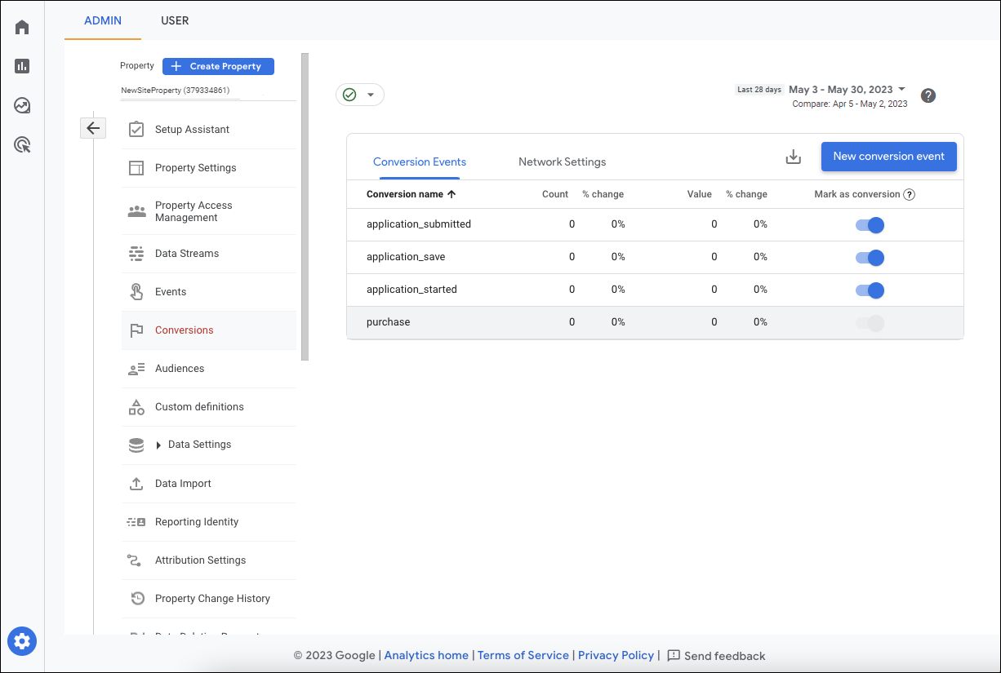Click the Custom definitions shapes icon
Viewport: 1001px width, 673px height.
pyautogui.click(x=136, y=407)
